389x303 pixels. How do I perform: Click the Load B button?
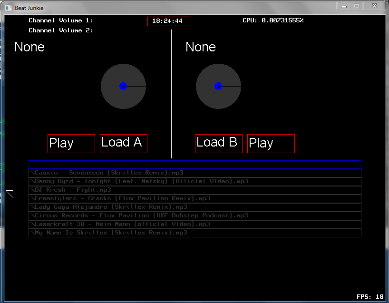coord(219,143)
